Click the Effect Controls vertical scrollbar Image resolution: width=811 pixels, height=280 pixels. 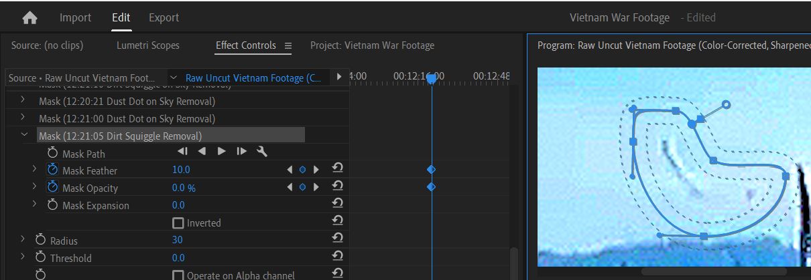pos(513,263)
